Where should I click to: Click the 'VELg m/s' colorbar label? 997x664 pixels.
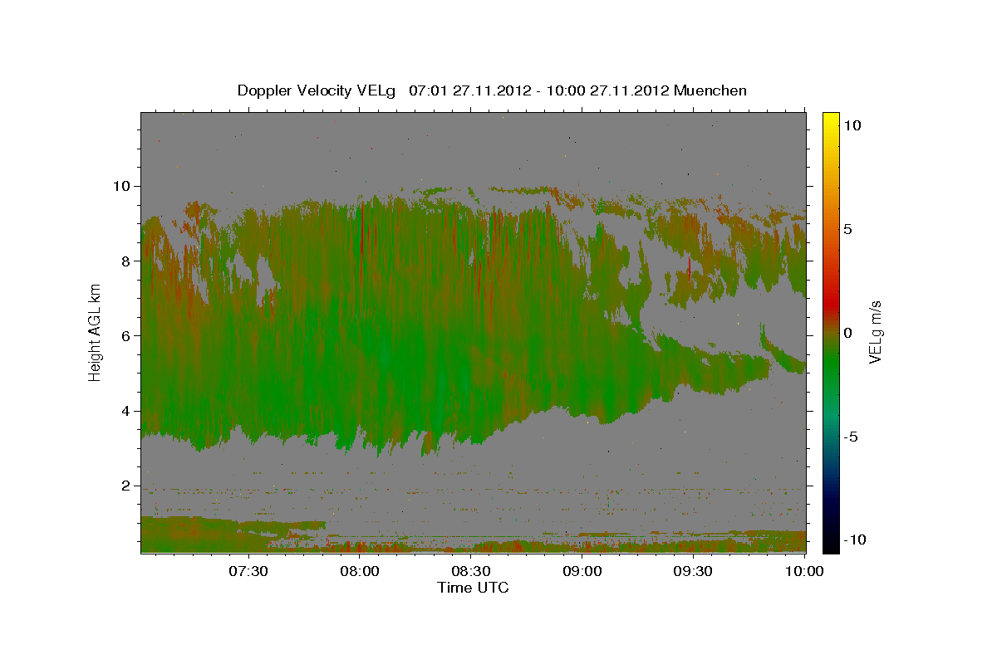pyautogui.click(x=875, y=334)
